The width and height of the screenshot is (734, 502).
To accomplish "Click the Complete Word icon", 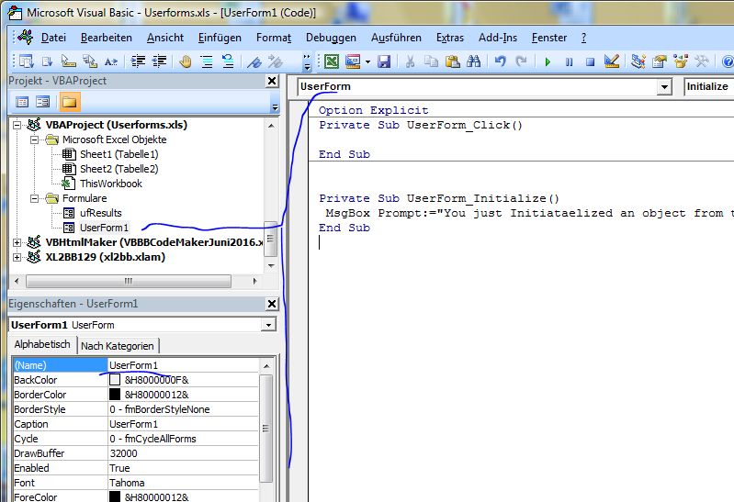I will [111, 61].
